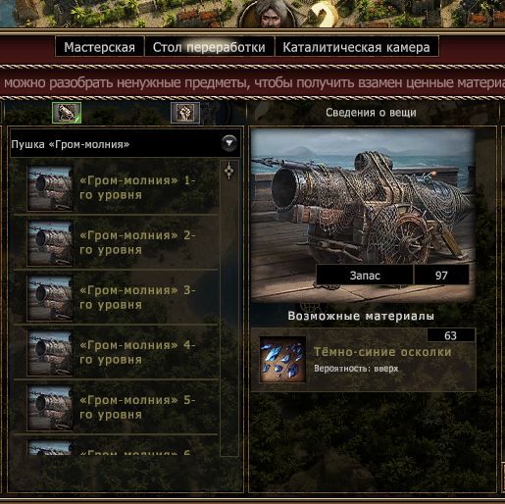
Task: Select the partially visible 6th level item
Action: (x=116, y=447)
